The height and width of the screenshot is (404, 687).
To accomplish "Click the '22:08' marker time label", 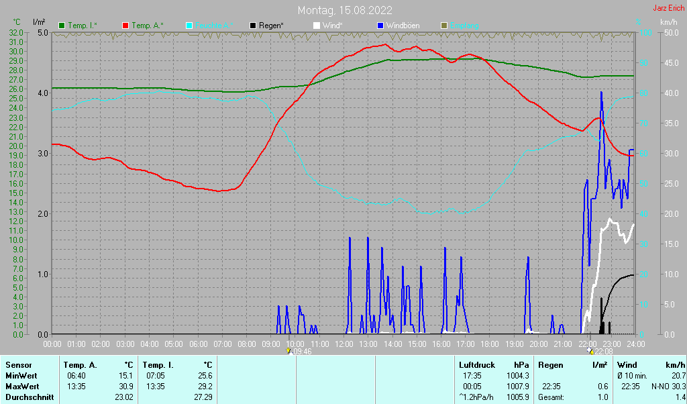I will coord(604,352).
